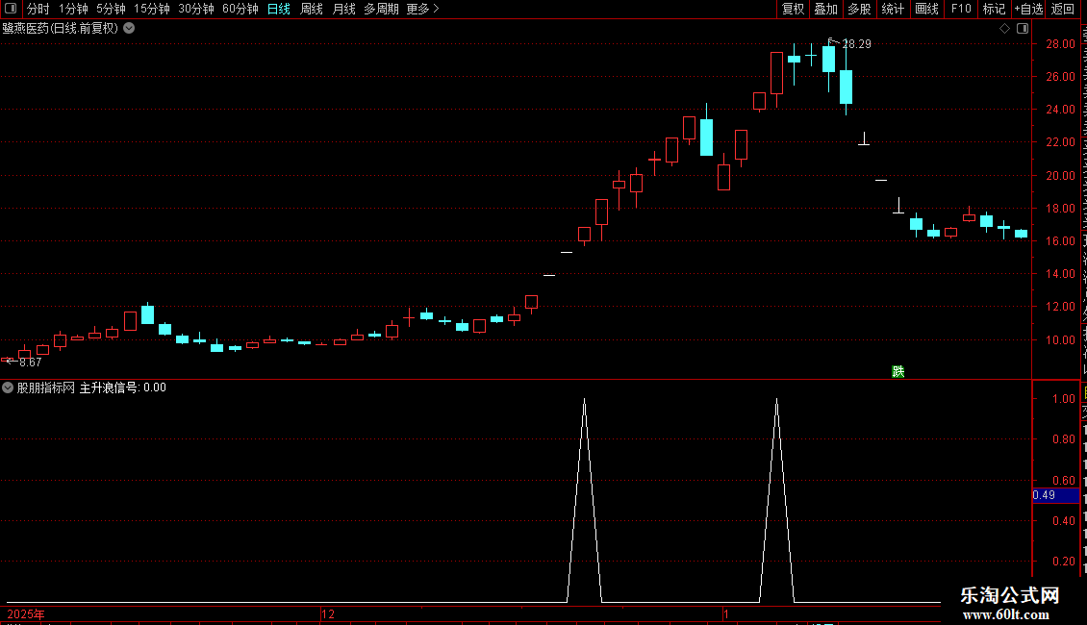Screen dimensions: 1087x625
Task: Click the 股朋指标网 indicator name
Action: click(46, 388)
